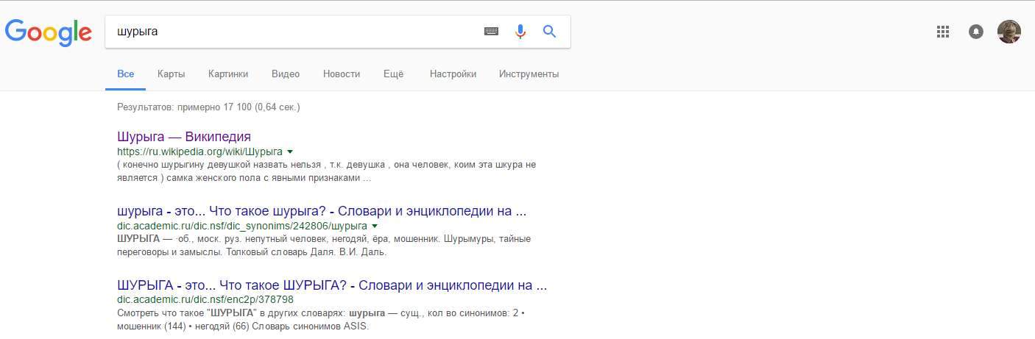Switch to the Новости tab

coord(342,74)
